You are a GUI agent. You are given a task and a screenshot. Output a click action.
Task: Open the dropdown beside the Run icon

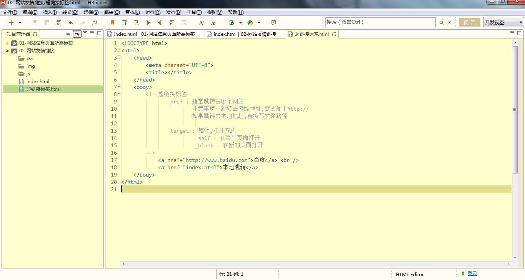tap(240, 23)
